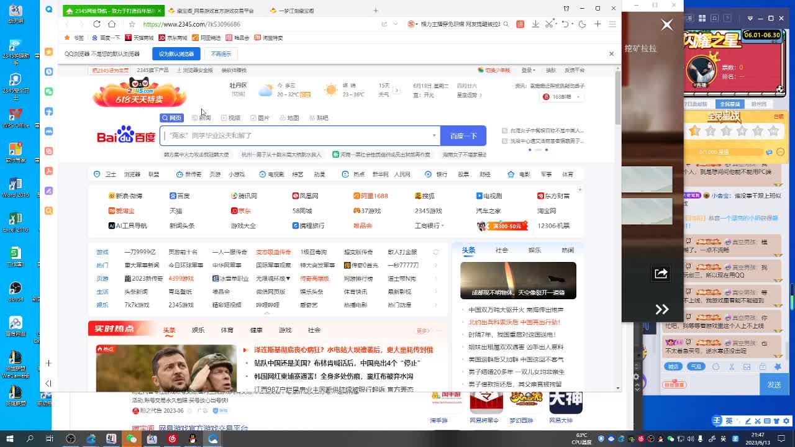Open the 携程旅行 site link
Viewport: 795px width, 447px height.
click(308, 225)
